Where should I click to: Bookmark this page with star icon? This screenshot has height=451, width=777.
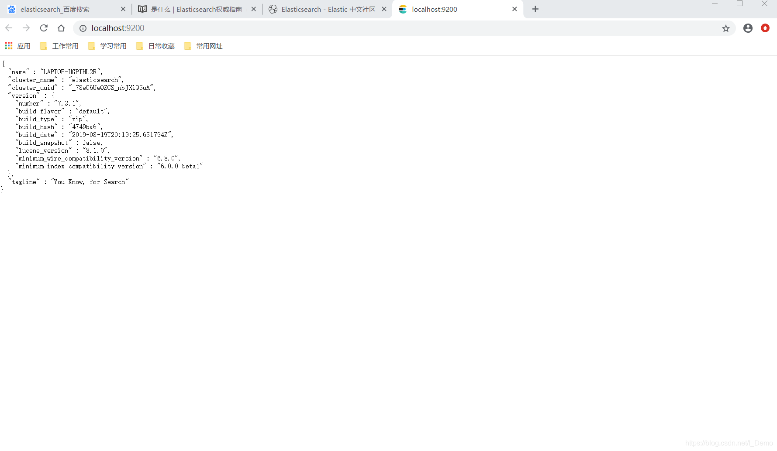pos(725,28)
